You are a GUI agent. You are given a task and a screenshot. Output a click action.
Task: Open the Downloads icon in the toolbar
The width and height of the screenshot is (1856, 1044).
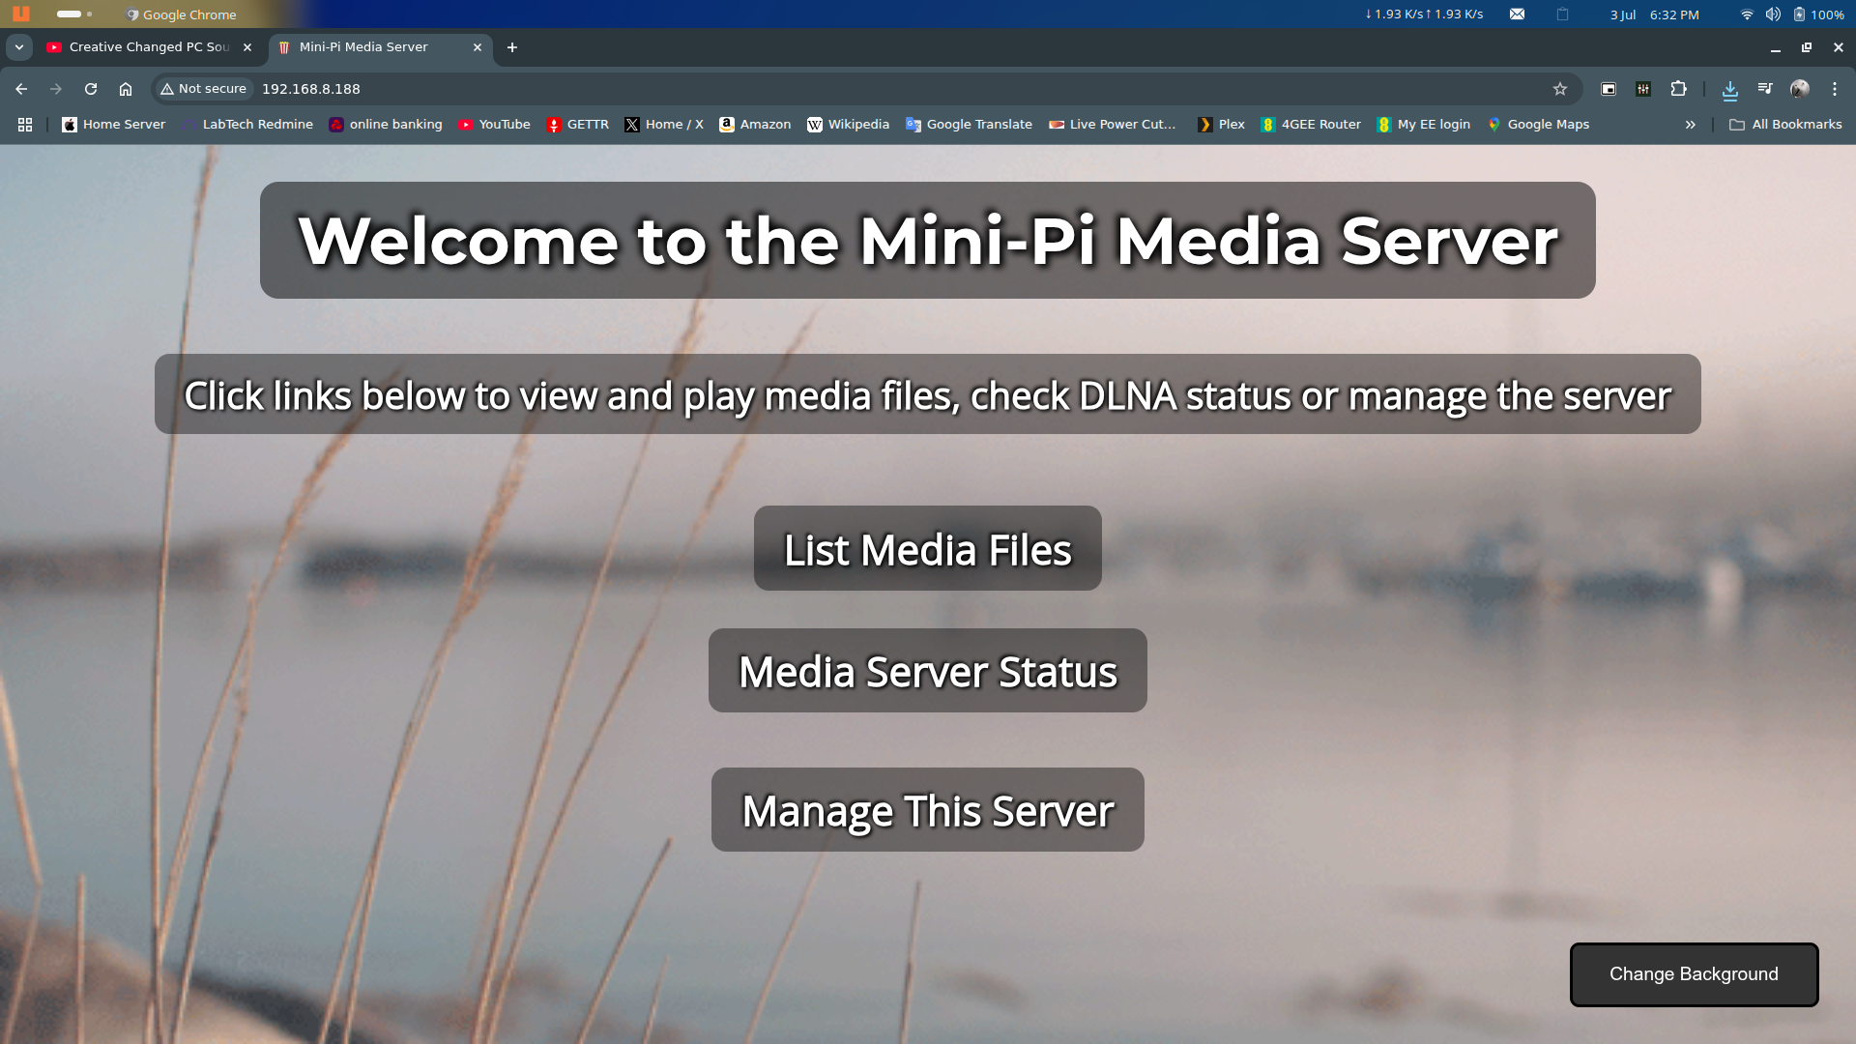tap(1730, 88)
